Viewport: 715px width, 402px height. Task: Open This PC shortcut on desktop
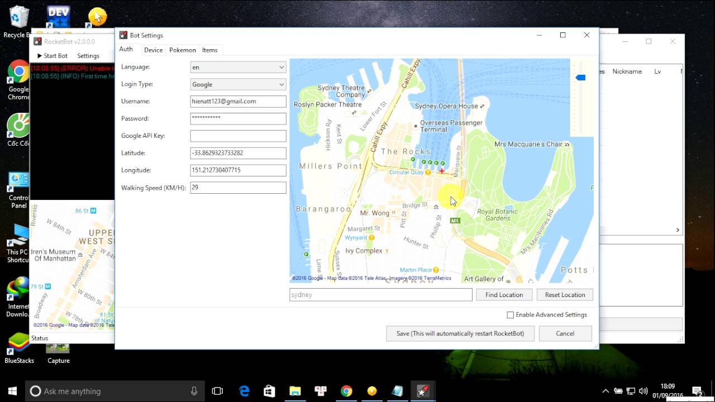18,244
